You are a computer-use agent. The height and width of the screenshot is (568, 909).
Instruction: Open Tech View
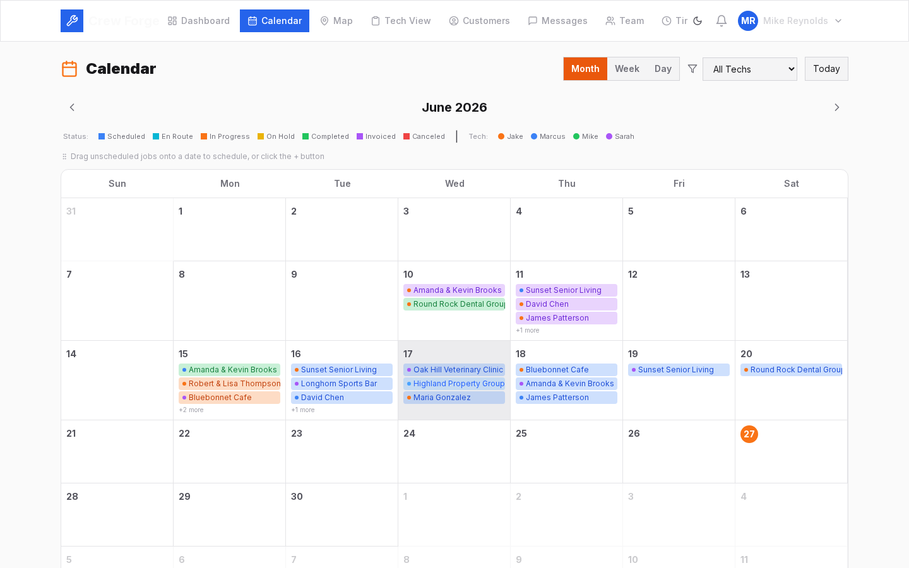pyautogui.click(x=401, y=21)
